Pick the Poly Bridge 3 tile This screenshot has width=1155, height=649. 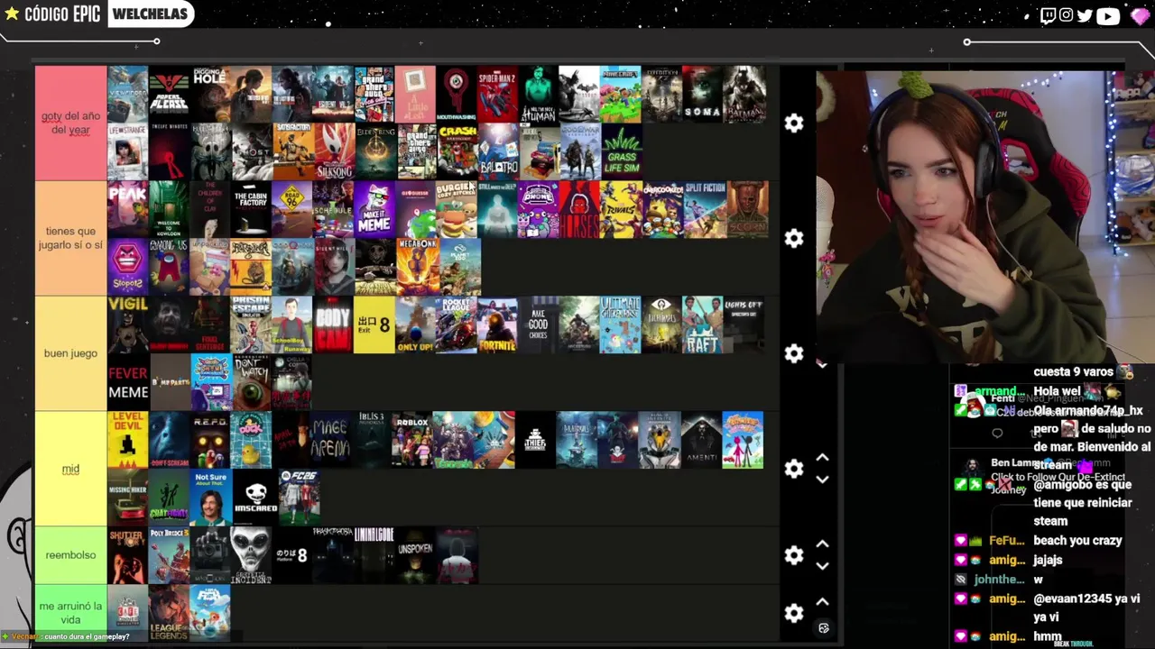[x=169, y=555]
